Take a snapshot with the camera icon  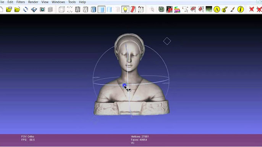[42, 10]
